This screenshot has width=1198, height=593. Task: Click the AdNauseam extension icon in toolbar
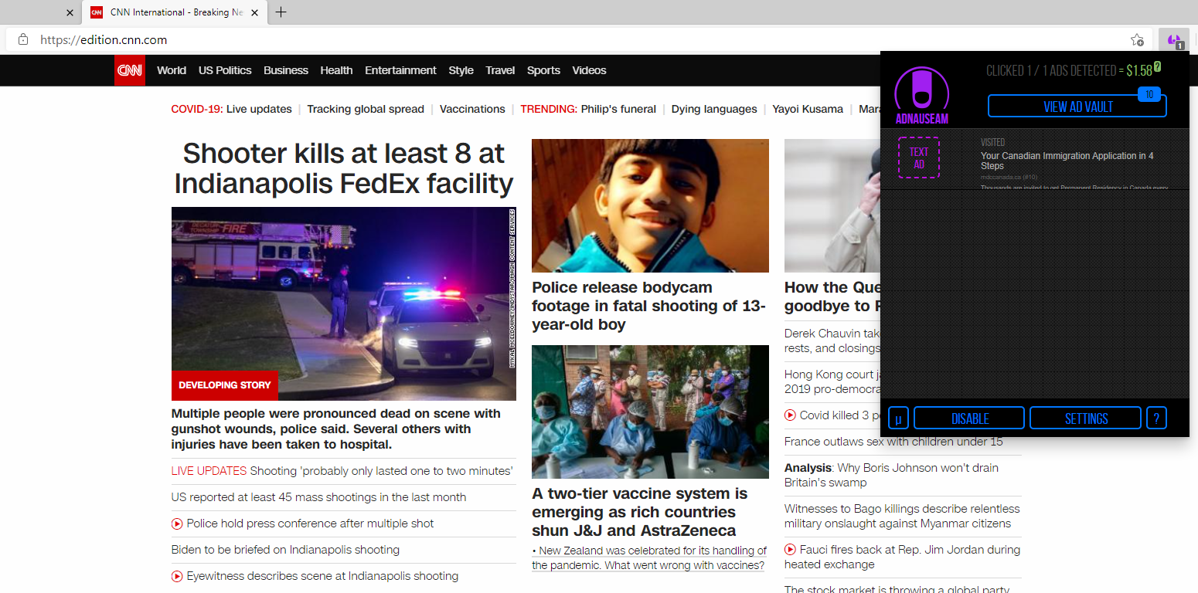click(x=1174, y=40)
